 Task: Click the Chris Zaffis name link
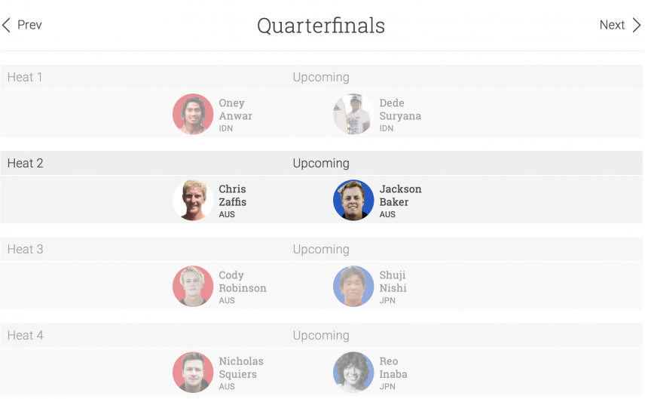click(x=232, y=195)
